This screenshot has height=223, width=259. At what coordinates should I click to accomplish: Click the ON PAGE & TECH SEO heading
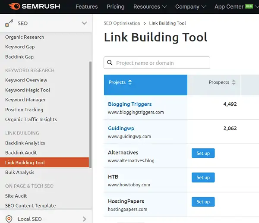pyautogui.click(x=29, y=186)
